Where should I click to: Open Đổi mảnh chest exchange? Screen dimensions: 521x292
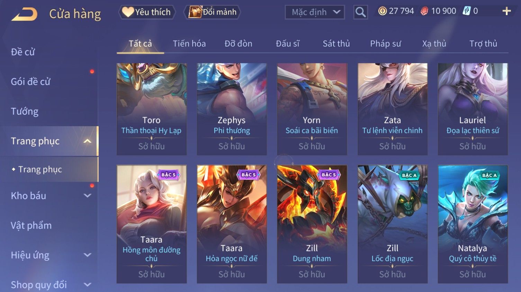coord(212,12)
